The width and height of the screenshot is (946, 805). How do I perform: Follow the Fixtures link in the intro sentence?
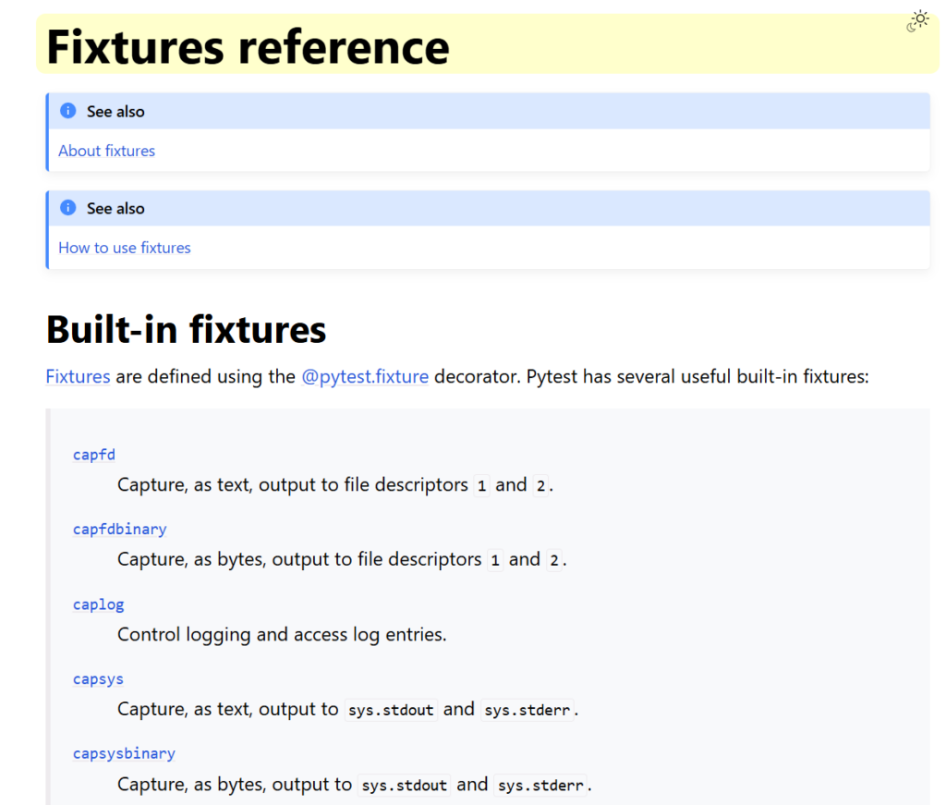[x=78, y=376]
